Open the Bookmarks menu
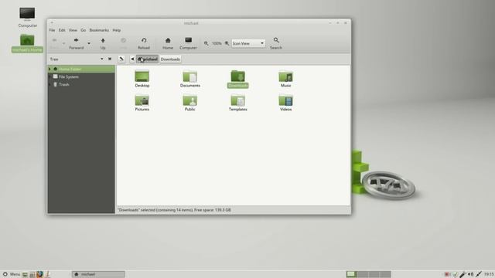The width and height of the screenshot is (495, 278). pos(99,30)
